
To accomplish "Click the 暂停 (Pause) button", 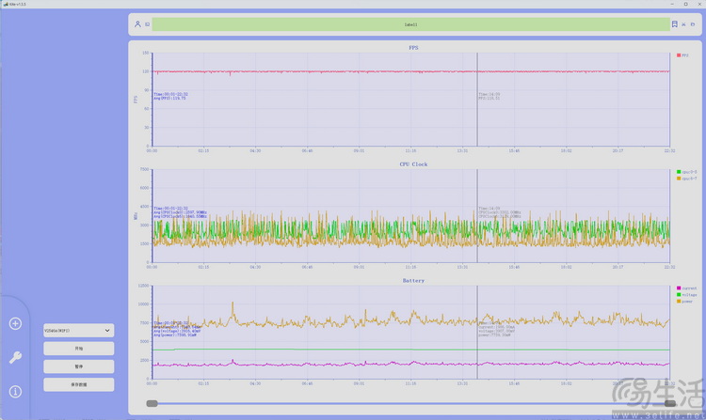I will coord(78,366).
